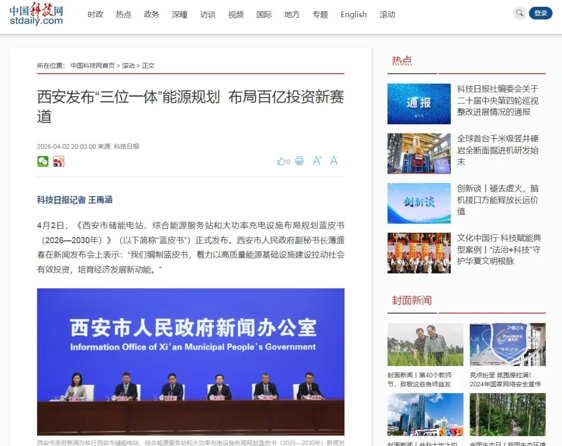Open the 专题 navigation tab
This screenshot has height=446, width=562.
(320, 15)
